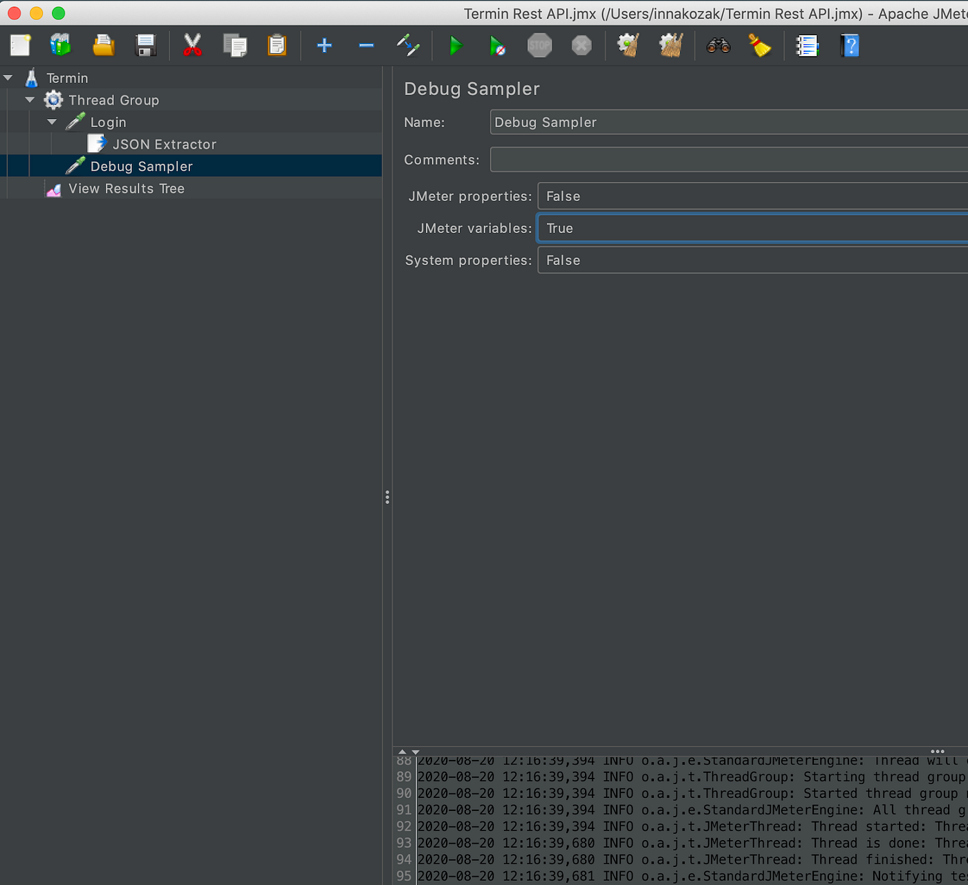This screenshot has height=885, width=968.
Task: Collapse the Thread Group node
Action: (30, 100)
